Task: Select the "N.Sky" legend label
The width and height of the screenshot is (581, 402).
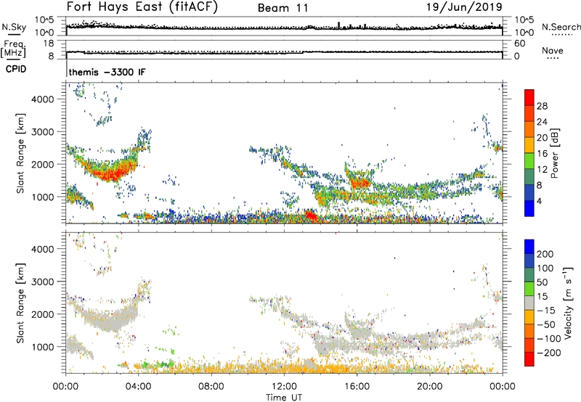Action: click(x=14, y=27)
